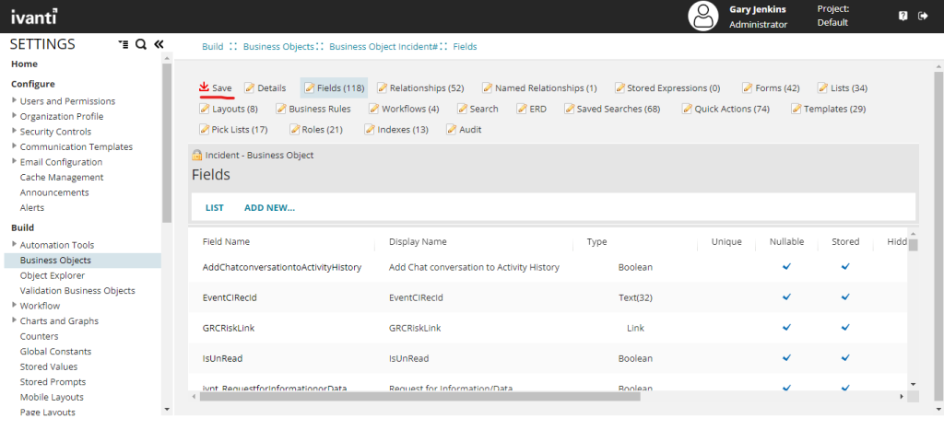Click the fields table vertical scrollbar thumb
Image resolution: width=944 pixels, height=430 pixels.
coord(913,245)
